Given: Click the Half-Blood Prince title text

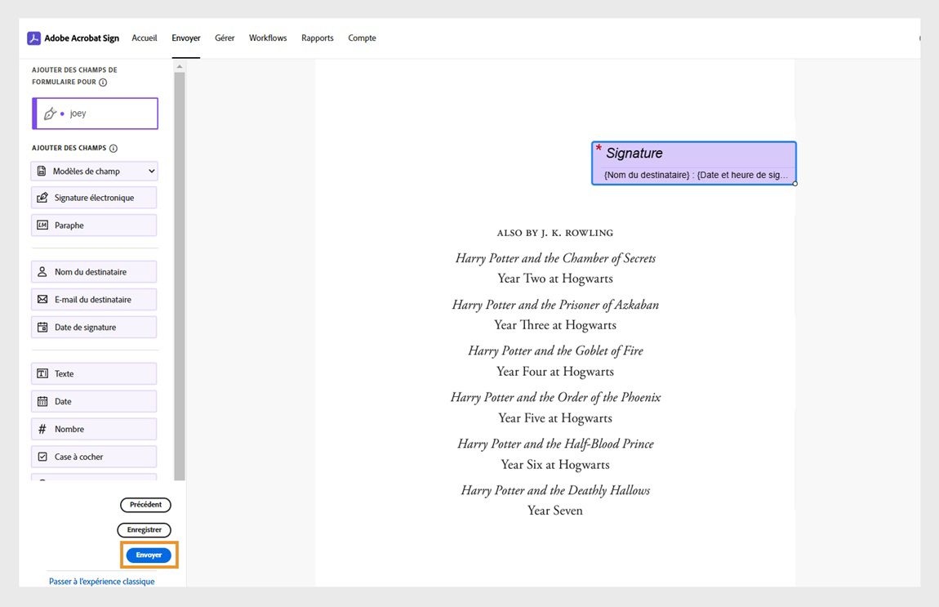Looking at the screenshot, I should coord(555,444).
